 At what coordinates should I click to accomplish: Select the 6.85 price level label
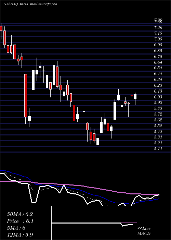tap(158, 51)
